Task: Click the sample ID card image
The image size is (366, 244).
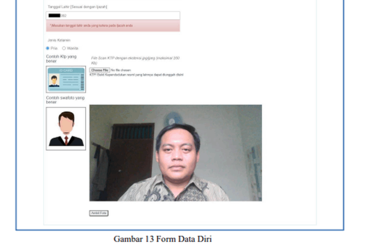Action: coord(66,79)
